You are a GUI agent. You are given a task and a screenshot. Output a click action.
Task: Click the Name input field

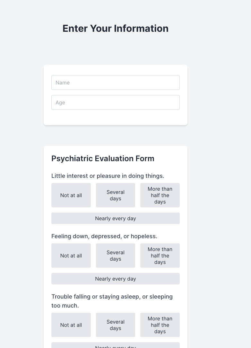[x=116, y=83]
